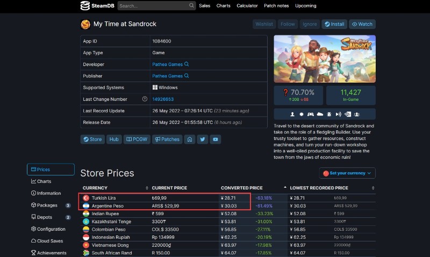Click the single-player category icon
The width and height of the screenshot is (430, 257).
(x=292, y=114)
